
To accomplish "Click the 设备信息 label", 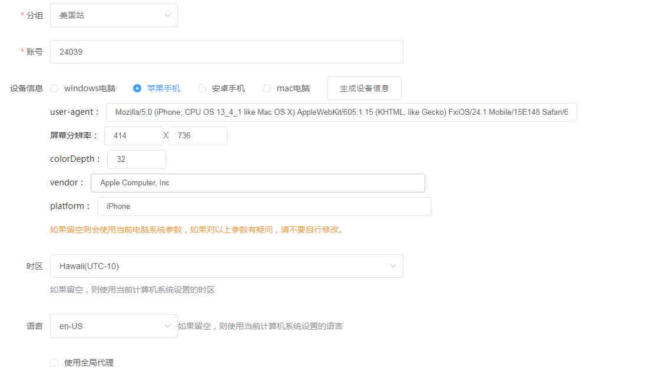I will click(27, 88).
